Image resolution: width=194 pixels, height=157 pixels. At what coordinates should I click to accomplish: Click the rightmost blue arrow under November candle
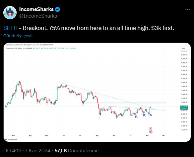pyautogui.click(x=151, y=115)
